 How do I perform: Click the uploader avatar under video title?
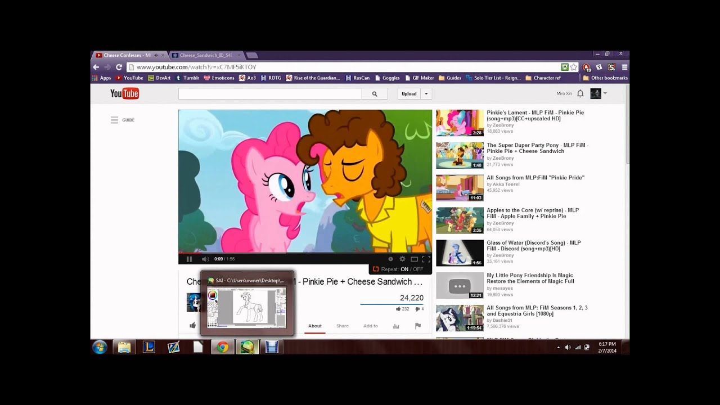193,302
